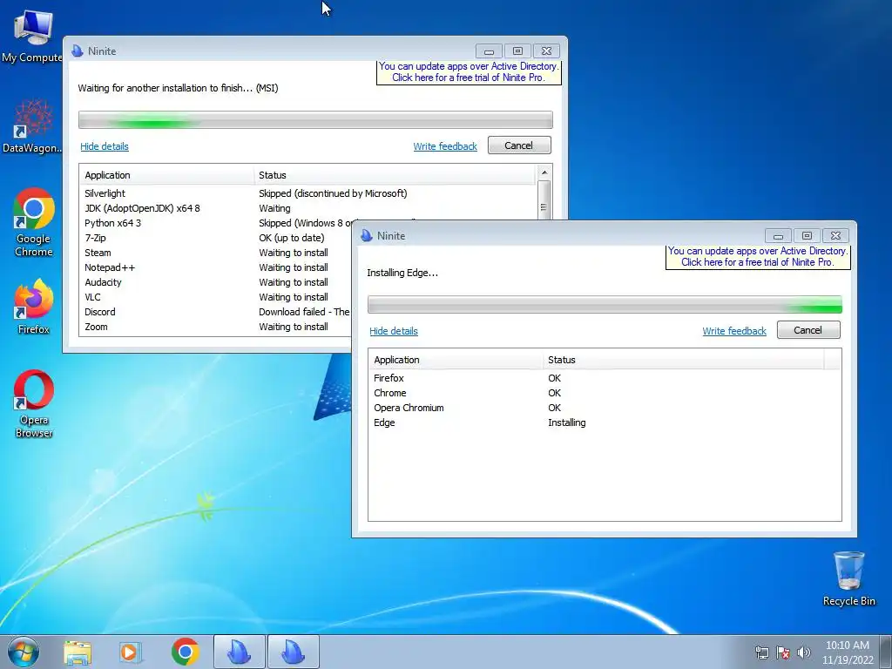The image size is (892, 669).
Task: Open Google Chrome desktop shortcut
Action: [34, 222]
